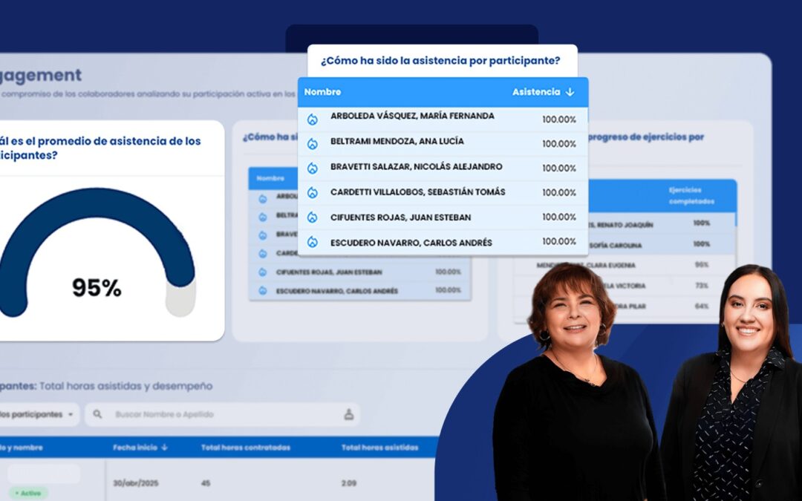
Task: Click the Fecha inicio column header label
Action: 135,448
